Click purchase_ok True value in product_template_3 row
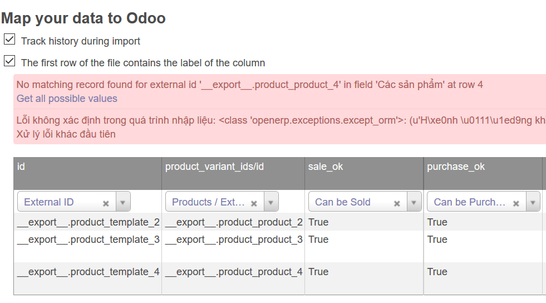 [437, 240]
